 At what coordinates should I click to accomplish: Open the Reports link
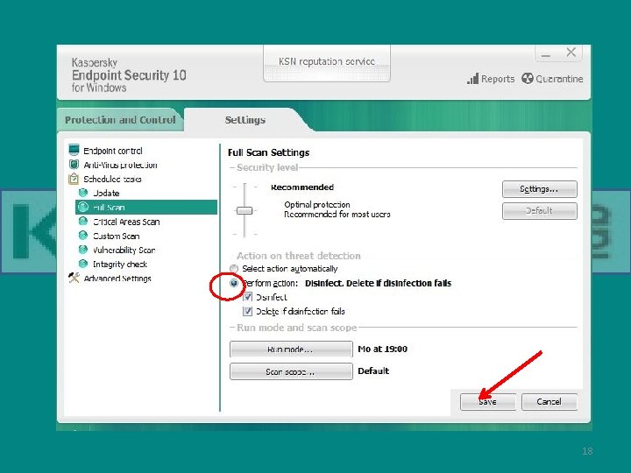point(498,79)
